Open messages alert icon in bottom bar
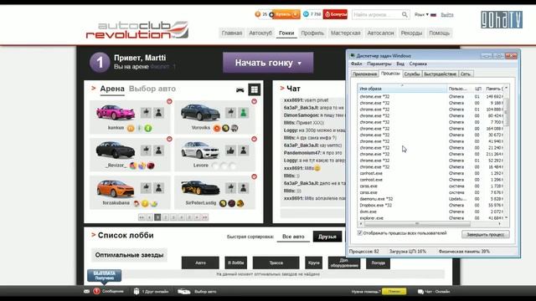The height and width of the screenshot is (301, 536). pos(97,291)
